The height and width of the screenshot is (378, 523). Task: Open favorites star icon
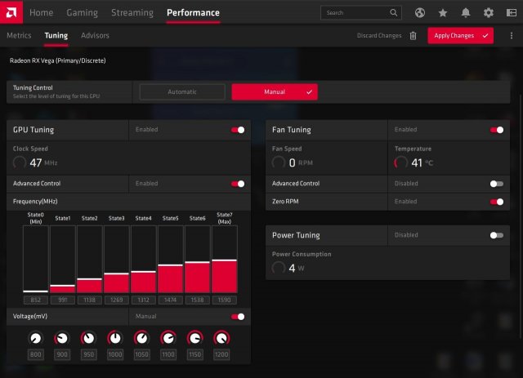(443, 13)
